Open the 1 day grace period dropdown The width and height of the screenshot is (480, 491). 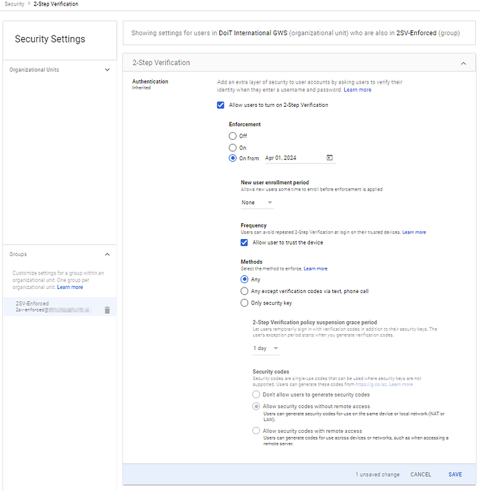pos(266,348)
